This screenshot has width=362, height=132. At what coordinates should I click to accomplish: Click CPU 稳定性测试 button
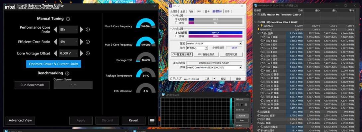(206, 54)
